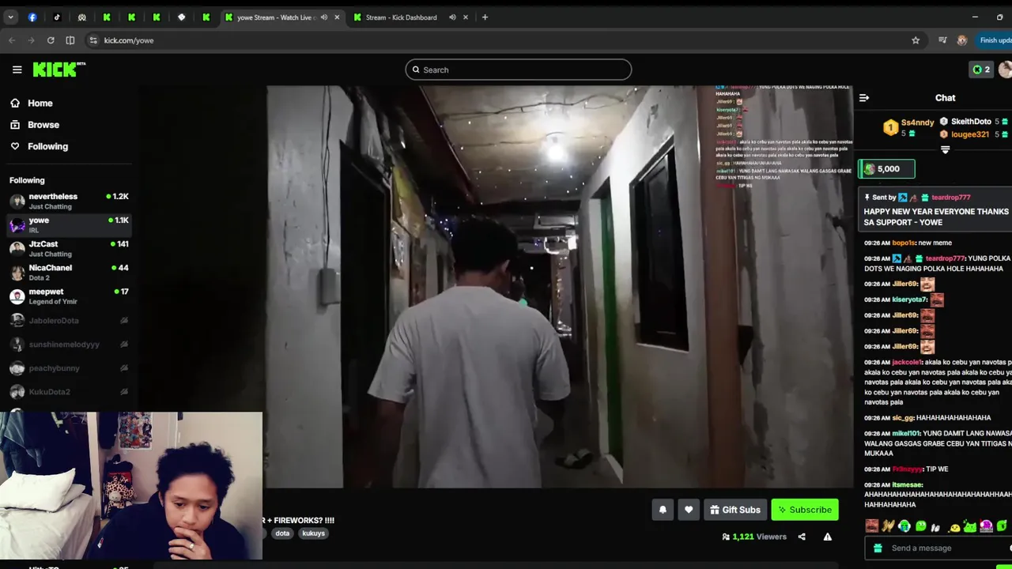Click the site info icon in address bar
Screen dimensions: 1012x569
[93, 40]
